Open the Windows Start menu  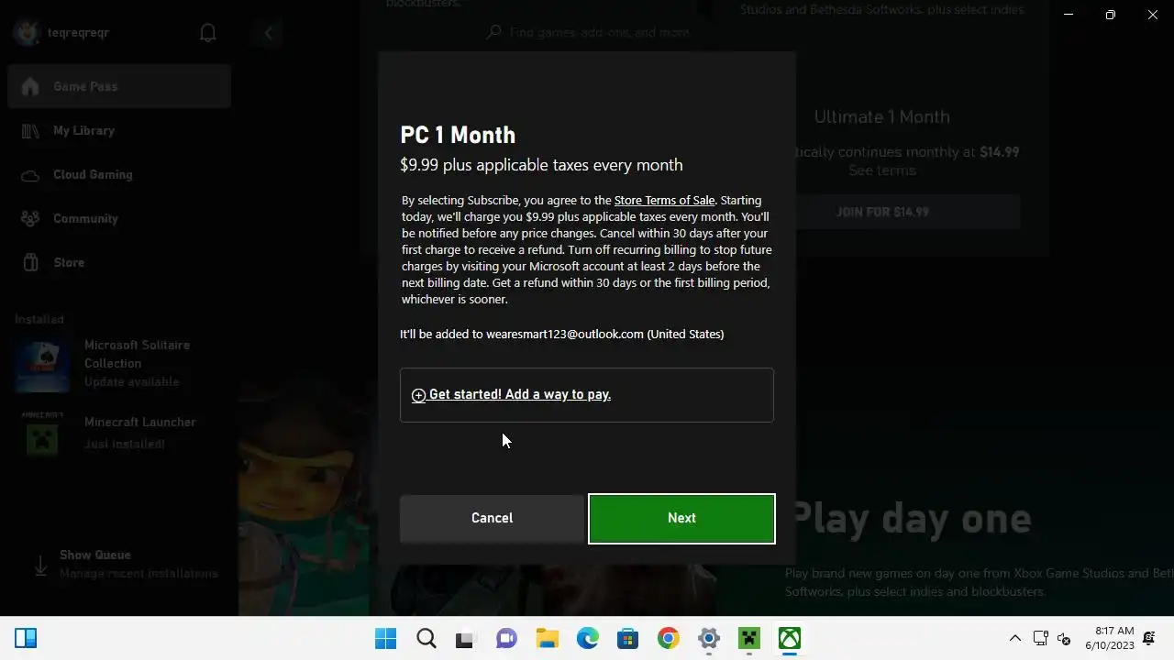coord(386,639)
